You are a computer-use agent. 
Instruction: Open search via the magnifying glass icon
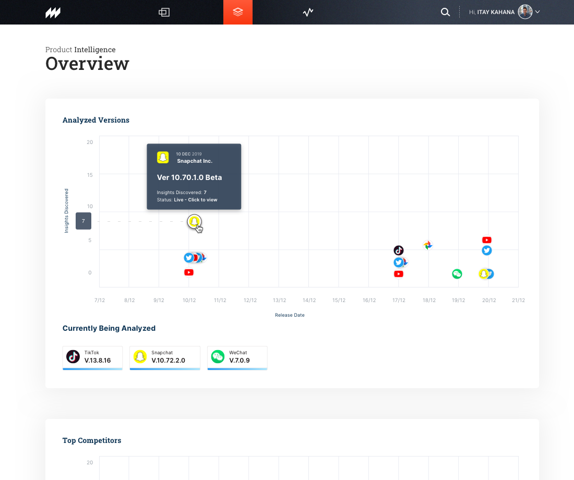pos(445,11)
